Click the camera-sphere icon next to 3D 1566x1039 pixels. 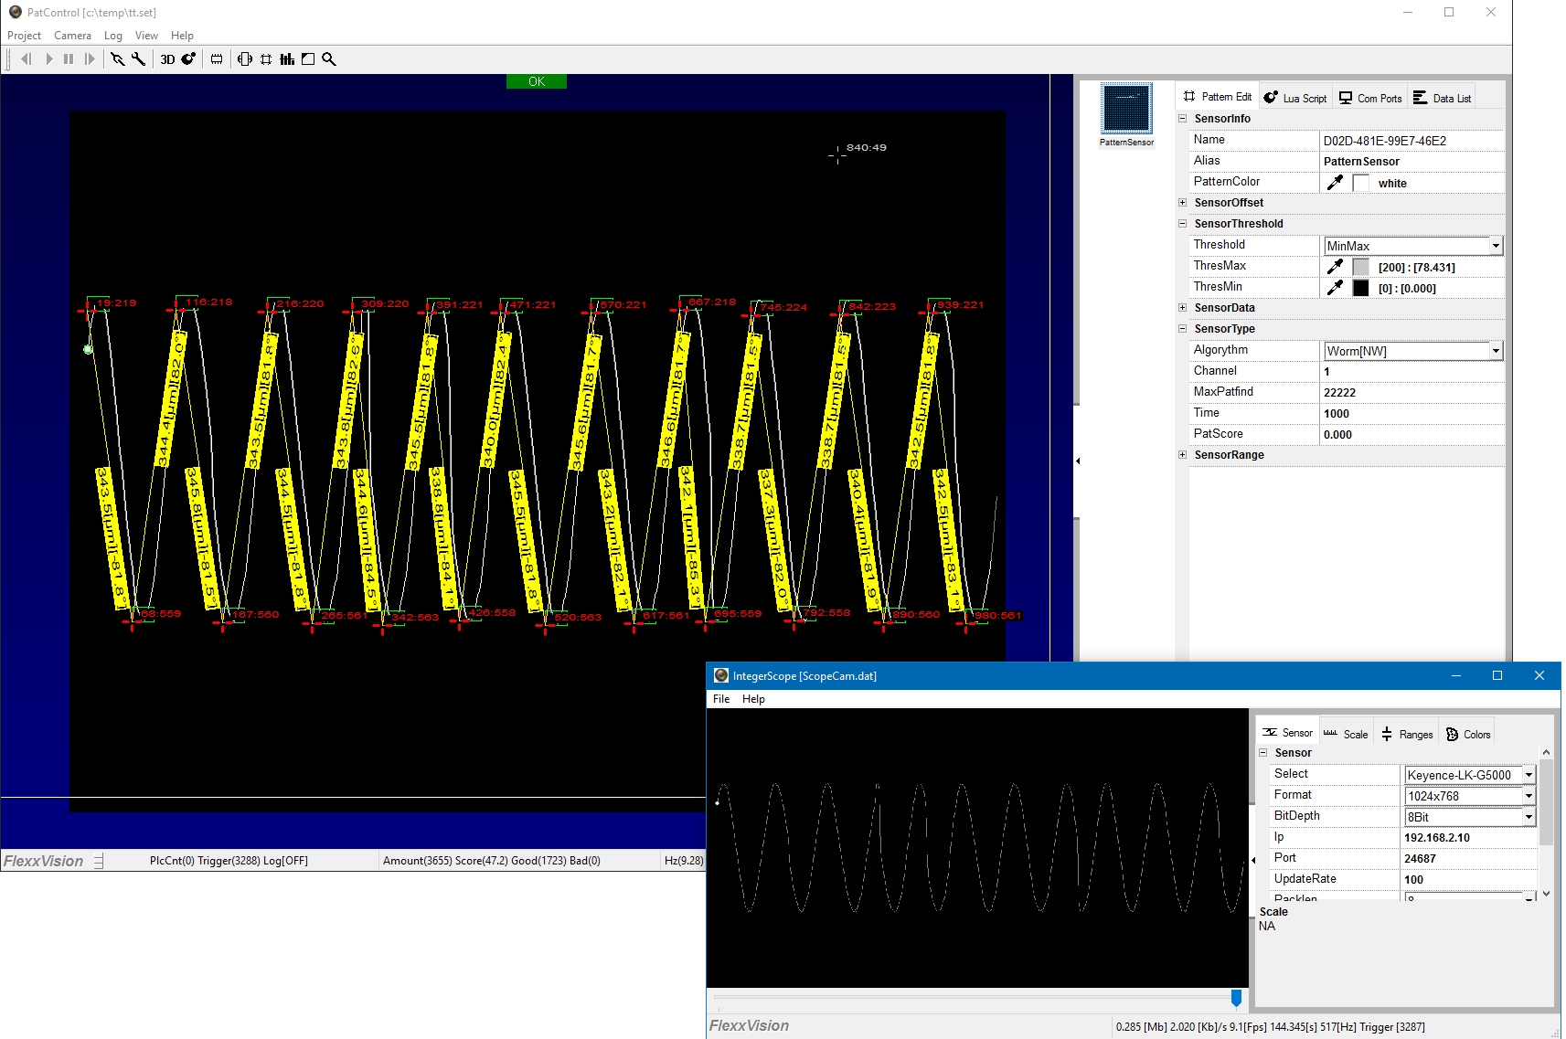tap(188, 59)
